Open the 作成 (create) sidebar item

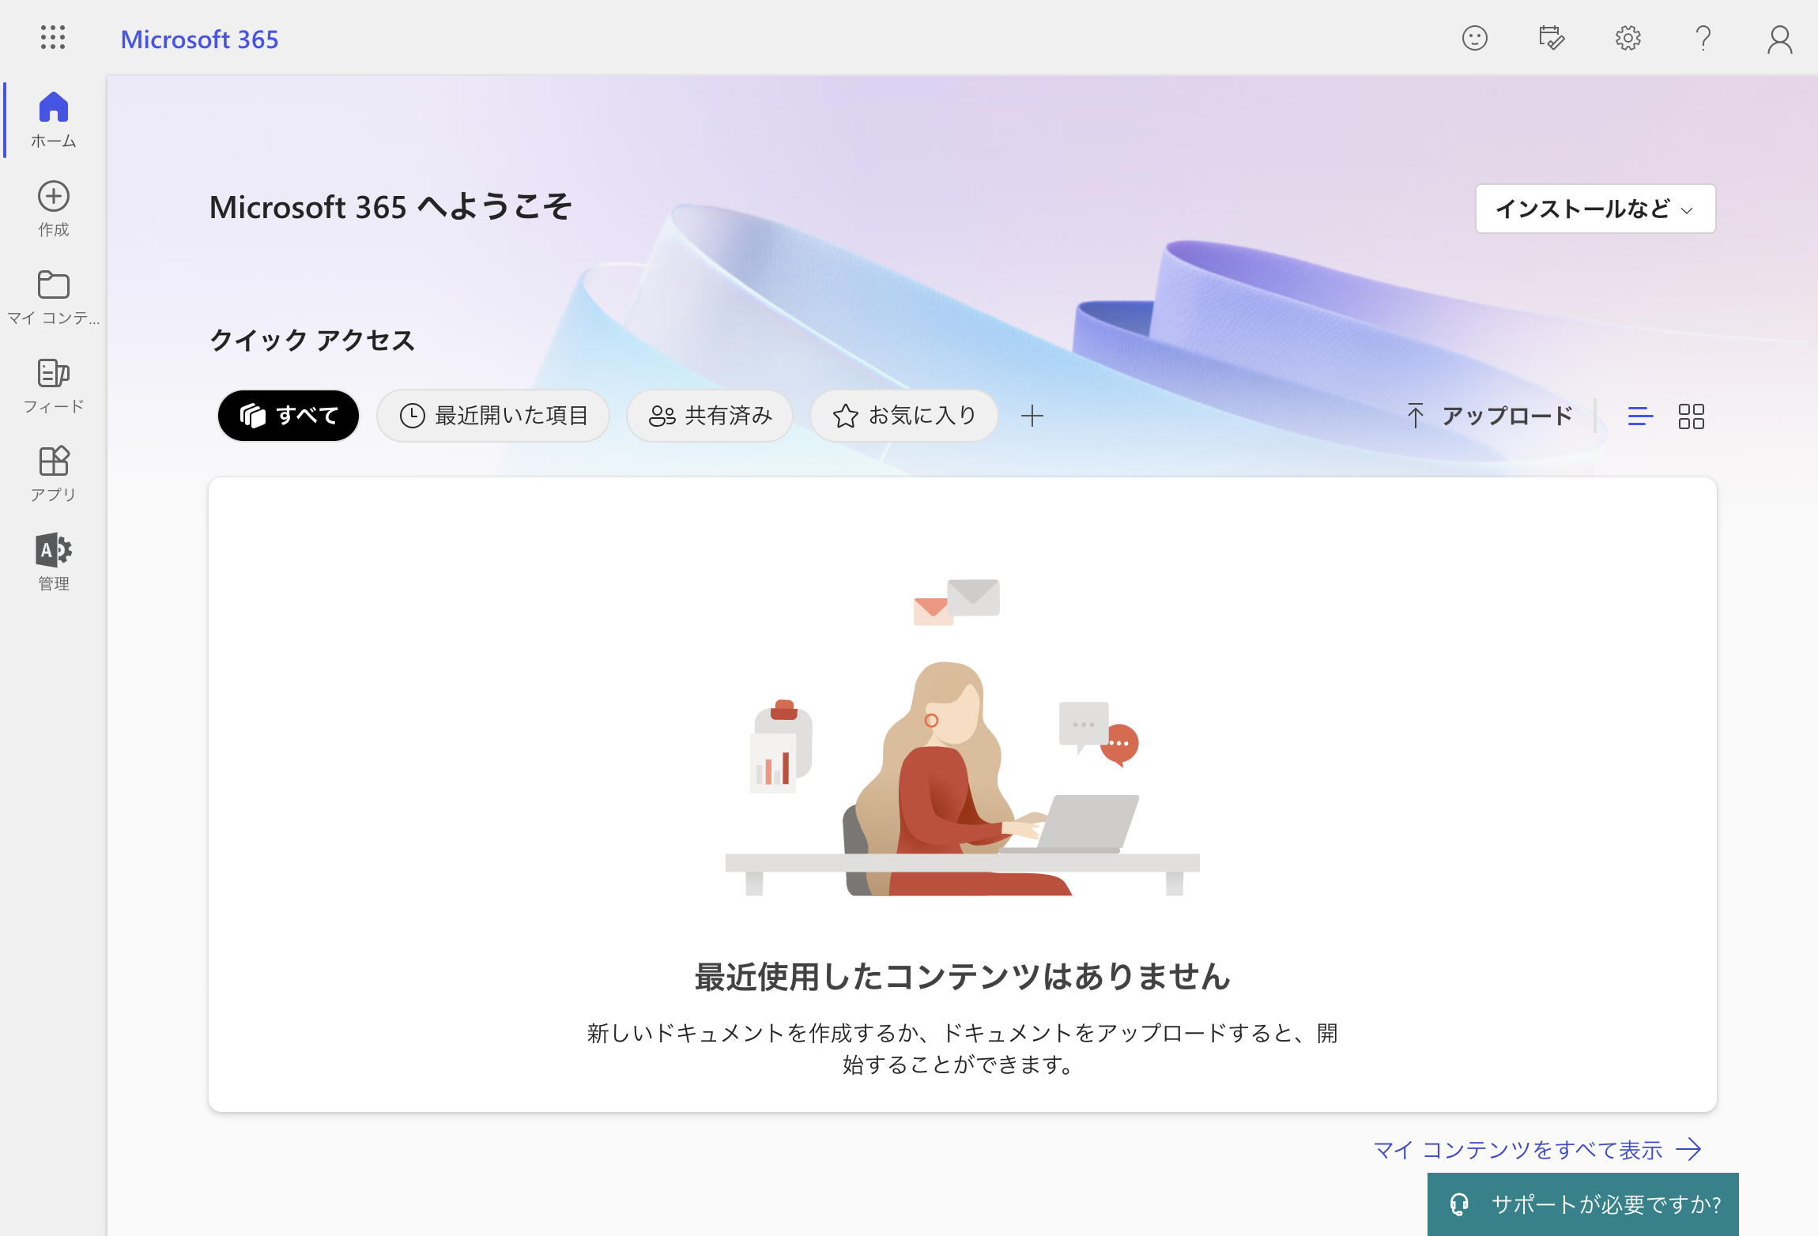[54, 209]
